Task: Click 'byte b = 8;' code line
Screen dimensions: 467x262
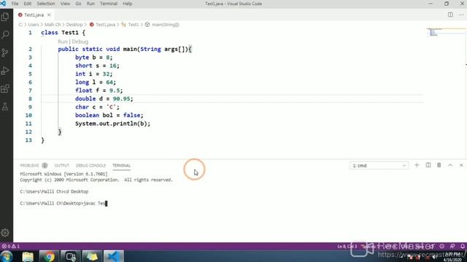Action: (94, 57)
